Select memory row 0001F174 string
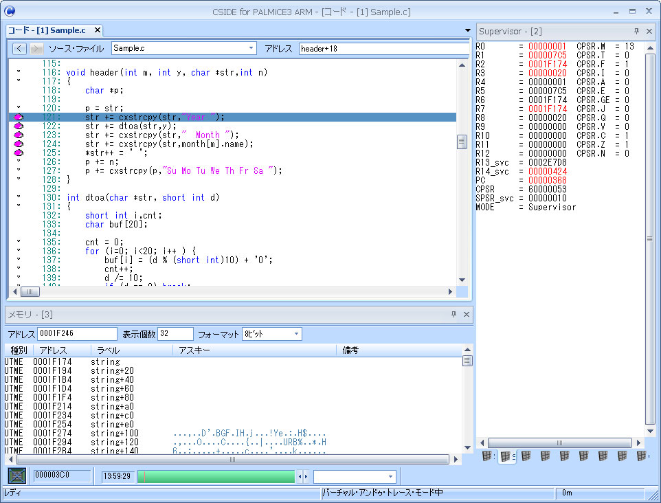661x503 pixels. (233, 361)
